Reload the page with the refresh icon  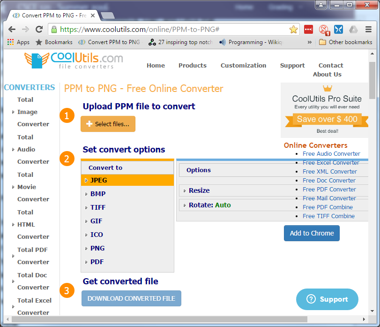click(x=39, y=30)
